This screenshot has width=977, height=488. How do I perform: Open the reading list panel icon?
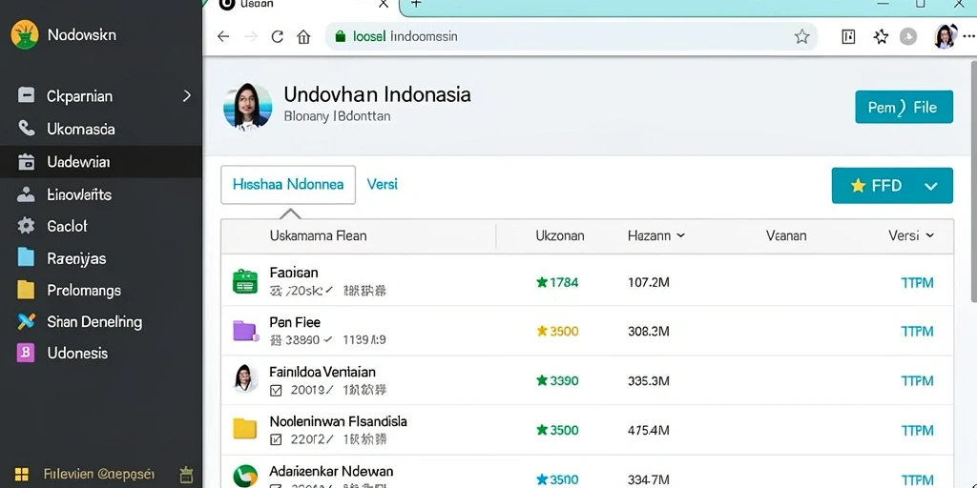coord(848,37)
